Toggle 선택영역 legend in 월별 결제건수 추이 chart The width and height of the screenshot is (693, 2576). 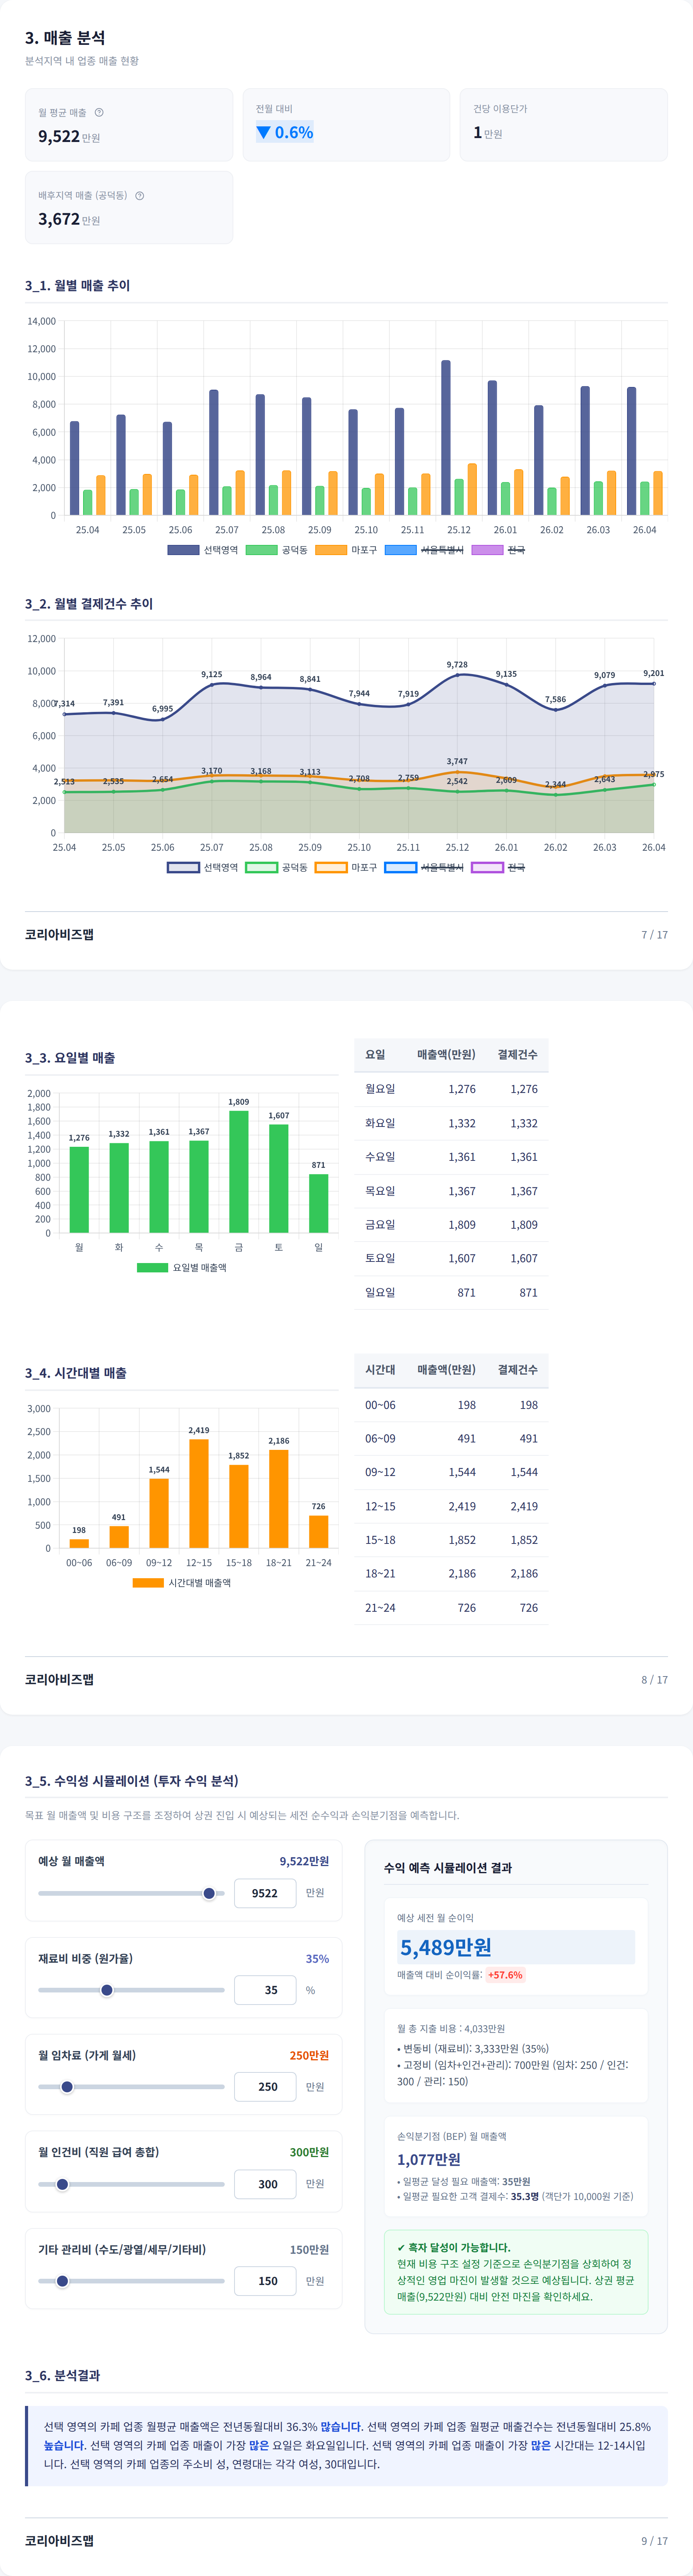coord(203,867)
